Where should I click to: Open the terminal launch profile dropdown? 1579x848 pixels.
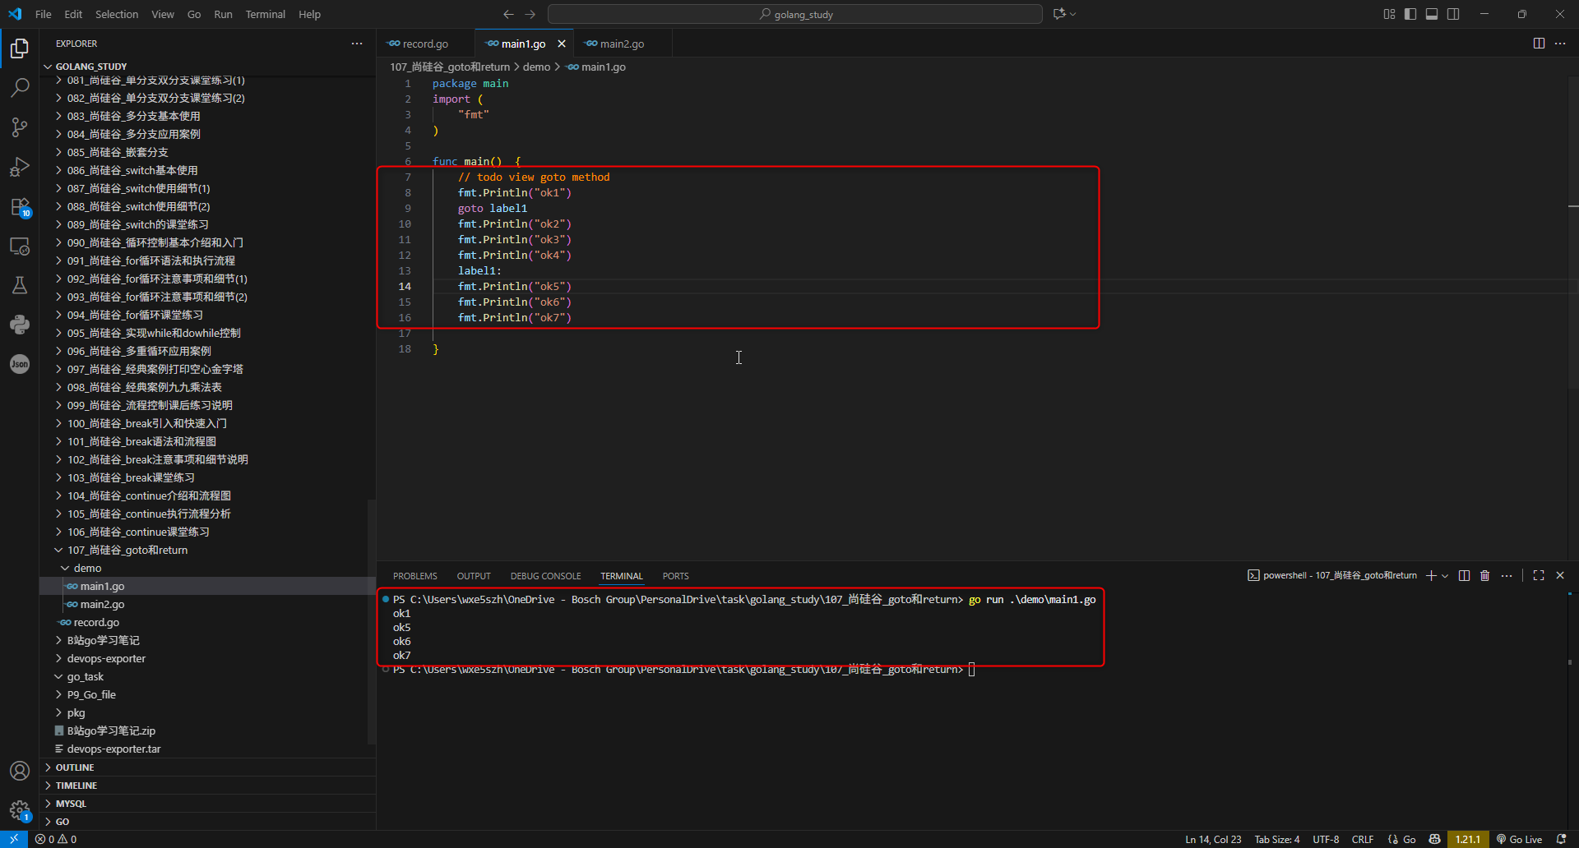pos(1445,576)
